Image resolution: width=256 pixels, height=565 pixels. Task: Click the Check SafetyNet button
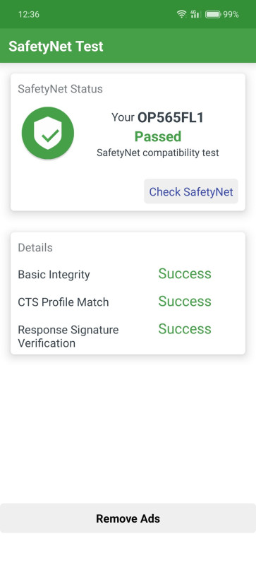coord(191,191)
